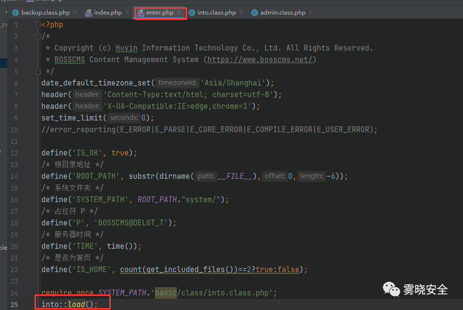This screenshot has height=310, width=463.
Task: Click the set_time_limit function call
Action: [x=72, y=118]
